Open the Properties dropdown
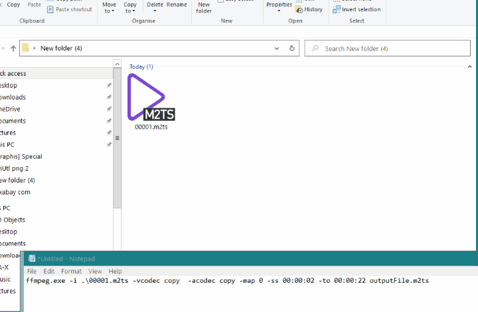The height and width of the screenshot is (312, 478). point(279,7)
